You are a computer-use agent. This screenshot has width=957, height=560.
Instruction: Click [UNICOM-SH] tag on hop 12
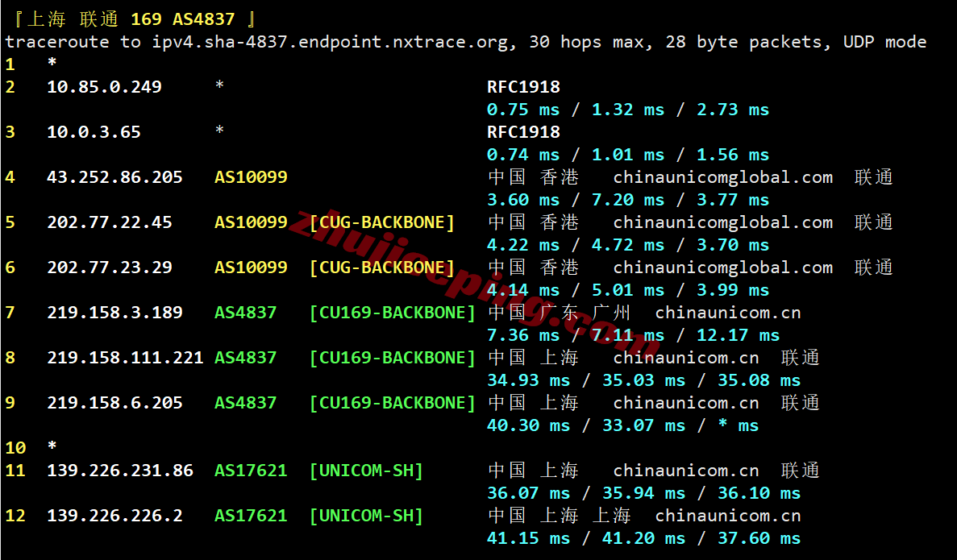click(x=366, y=516)
